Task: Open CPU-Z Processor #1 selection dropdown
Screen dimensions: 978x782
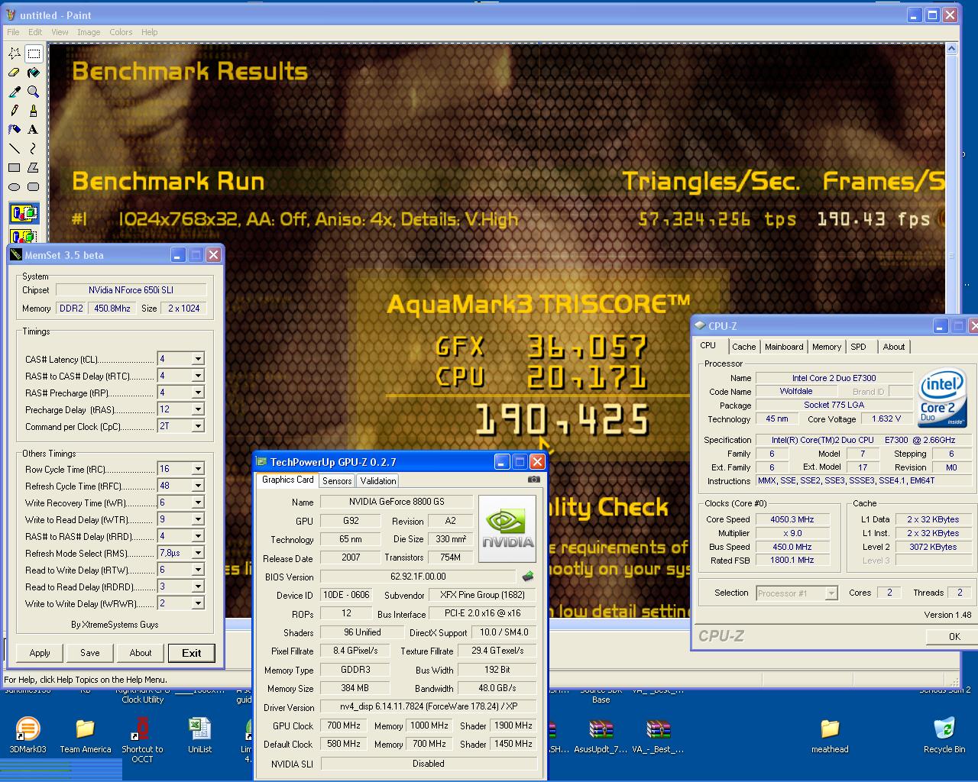Action: 831,593
